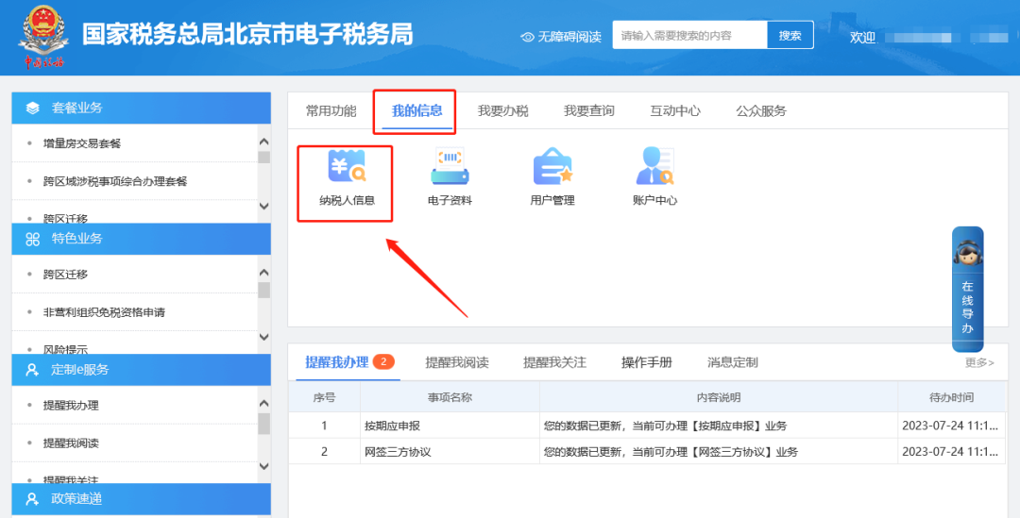The width and height of the screenshot is (1020, 518).
Task: Click the tax bureau emblem logo
Action: (43, 38)
